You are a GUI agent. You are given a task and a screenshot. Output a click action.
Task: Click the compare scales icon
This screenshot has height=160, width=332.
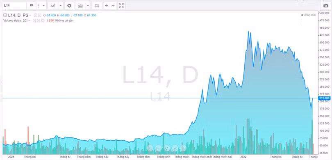tap(97, 5)
